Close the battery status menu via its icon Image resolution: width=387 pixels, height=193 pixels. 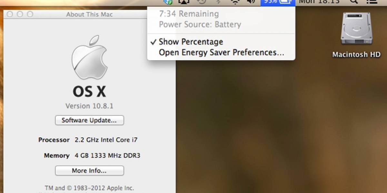278,2
